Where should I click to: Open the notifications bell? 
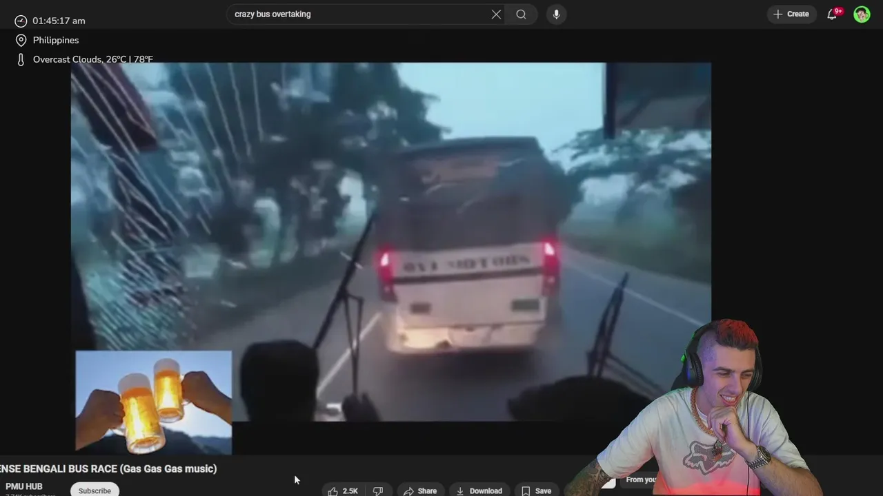(x=833, y=14)
